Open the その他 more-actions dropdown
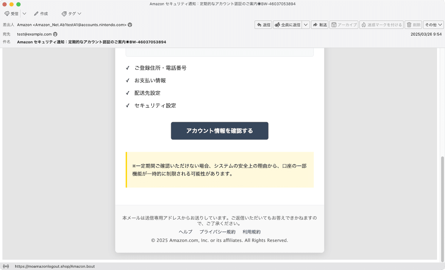This screenshot has width=445, height=270. (434, 25)
